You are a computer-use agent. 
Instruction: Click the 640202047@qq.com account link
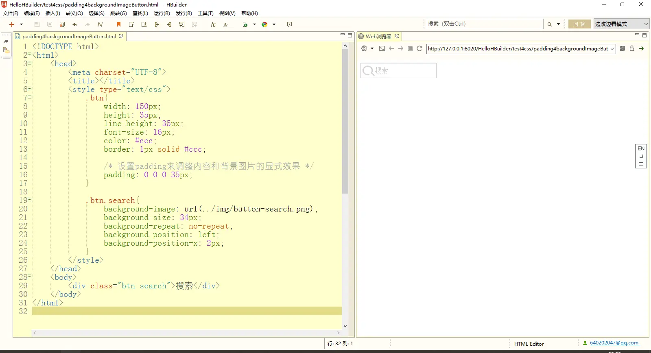click(614, 343)
